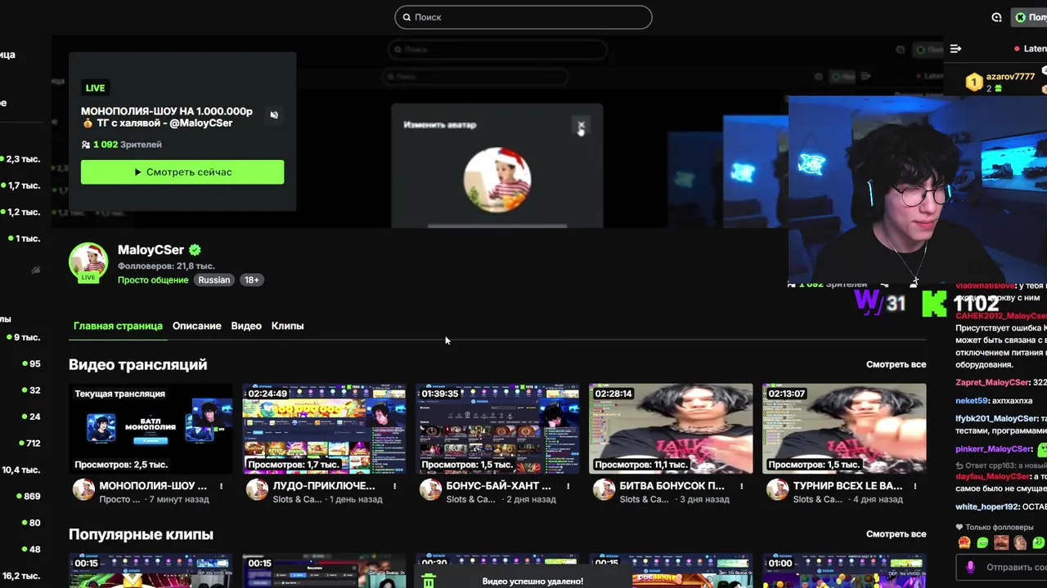Click channel avatar beside МОНОПОЛИЯ-ШОУ title
Viewport: 1047px width, 588px height.
click(x=83, y=490)
